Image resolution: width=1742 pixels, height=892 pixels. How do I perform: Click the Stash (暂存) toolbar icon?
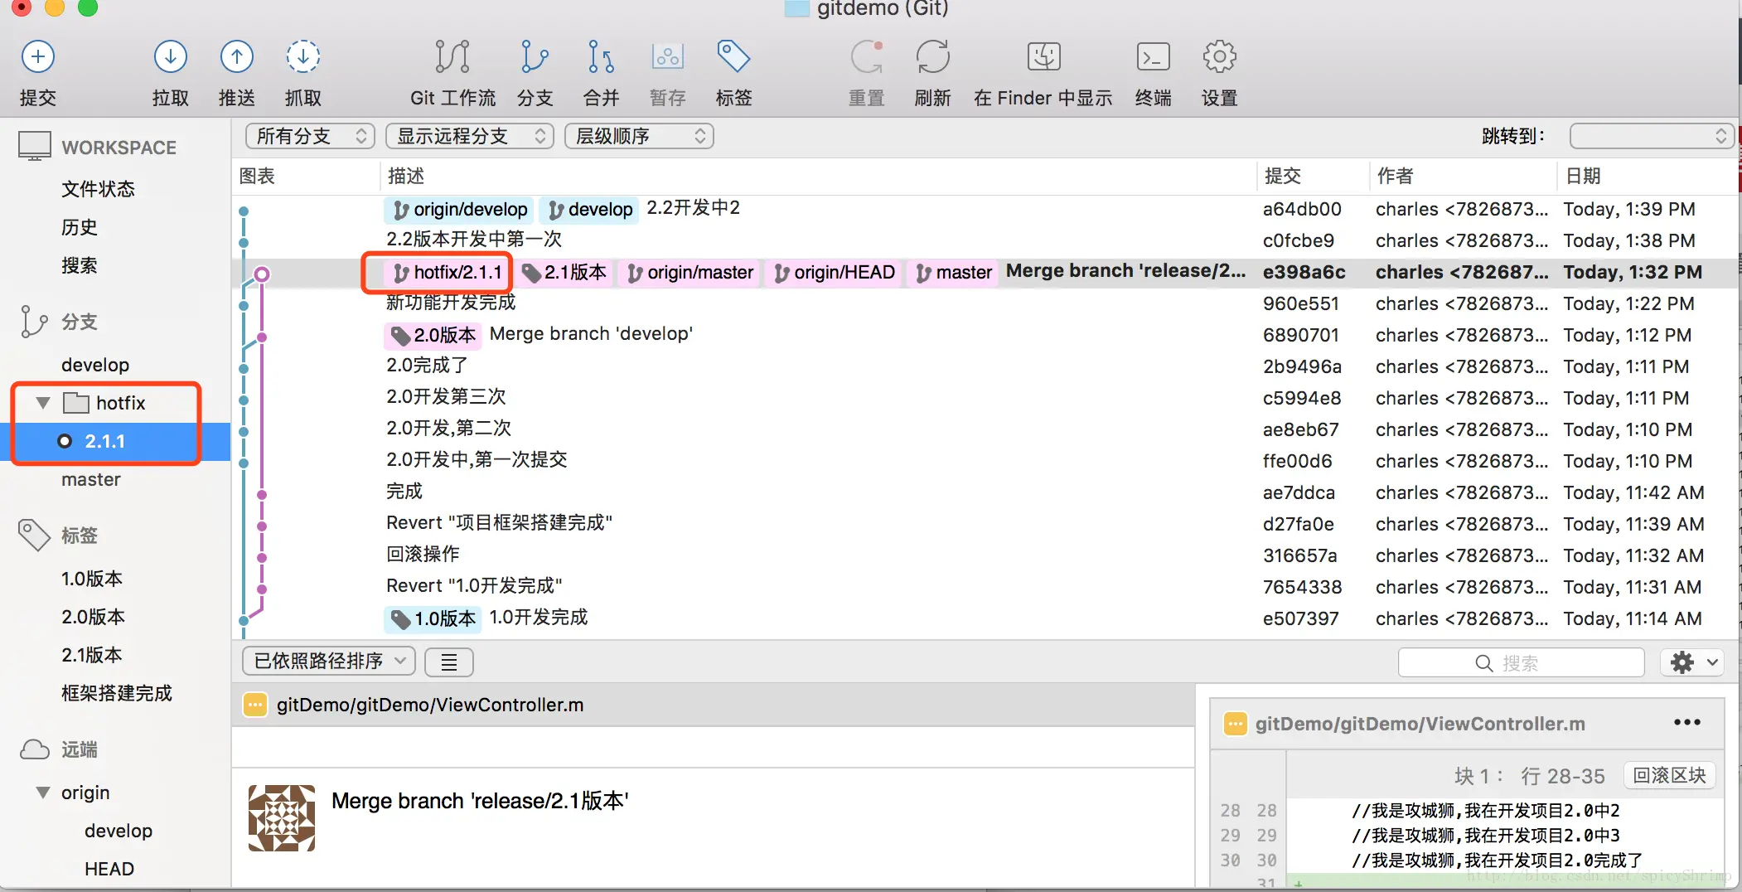(667, 57)
